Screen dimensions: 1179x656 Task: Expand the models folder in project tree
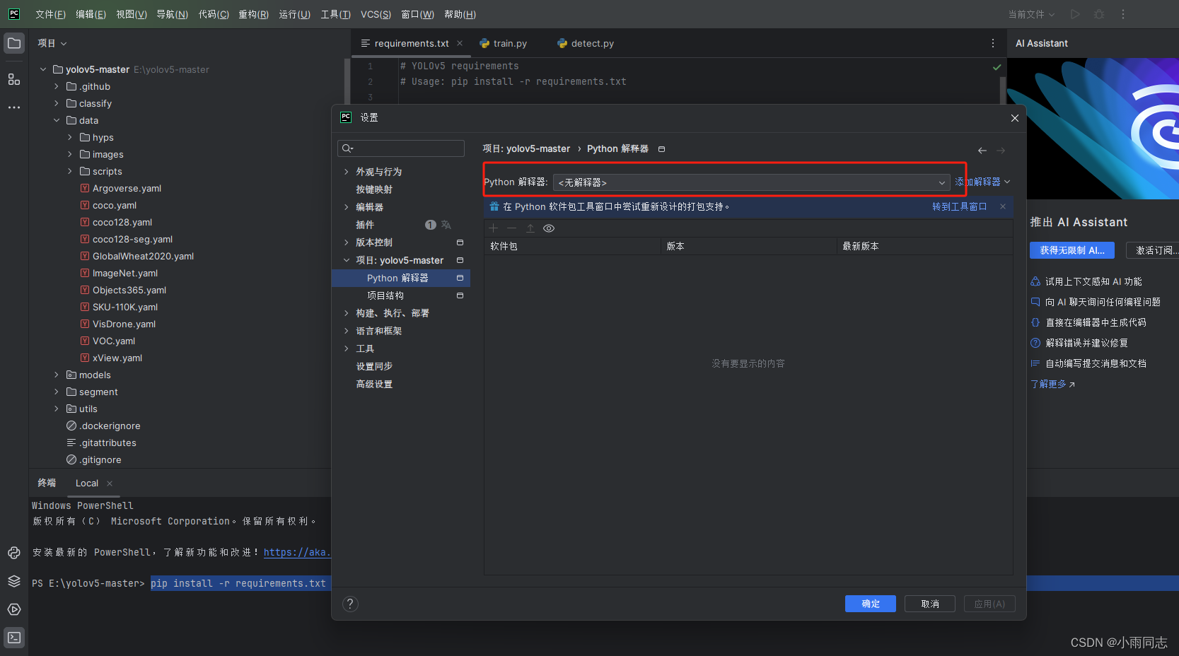click(57, 375)
